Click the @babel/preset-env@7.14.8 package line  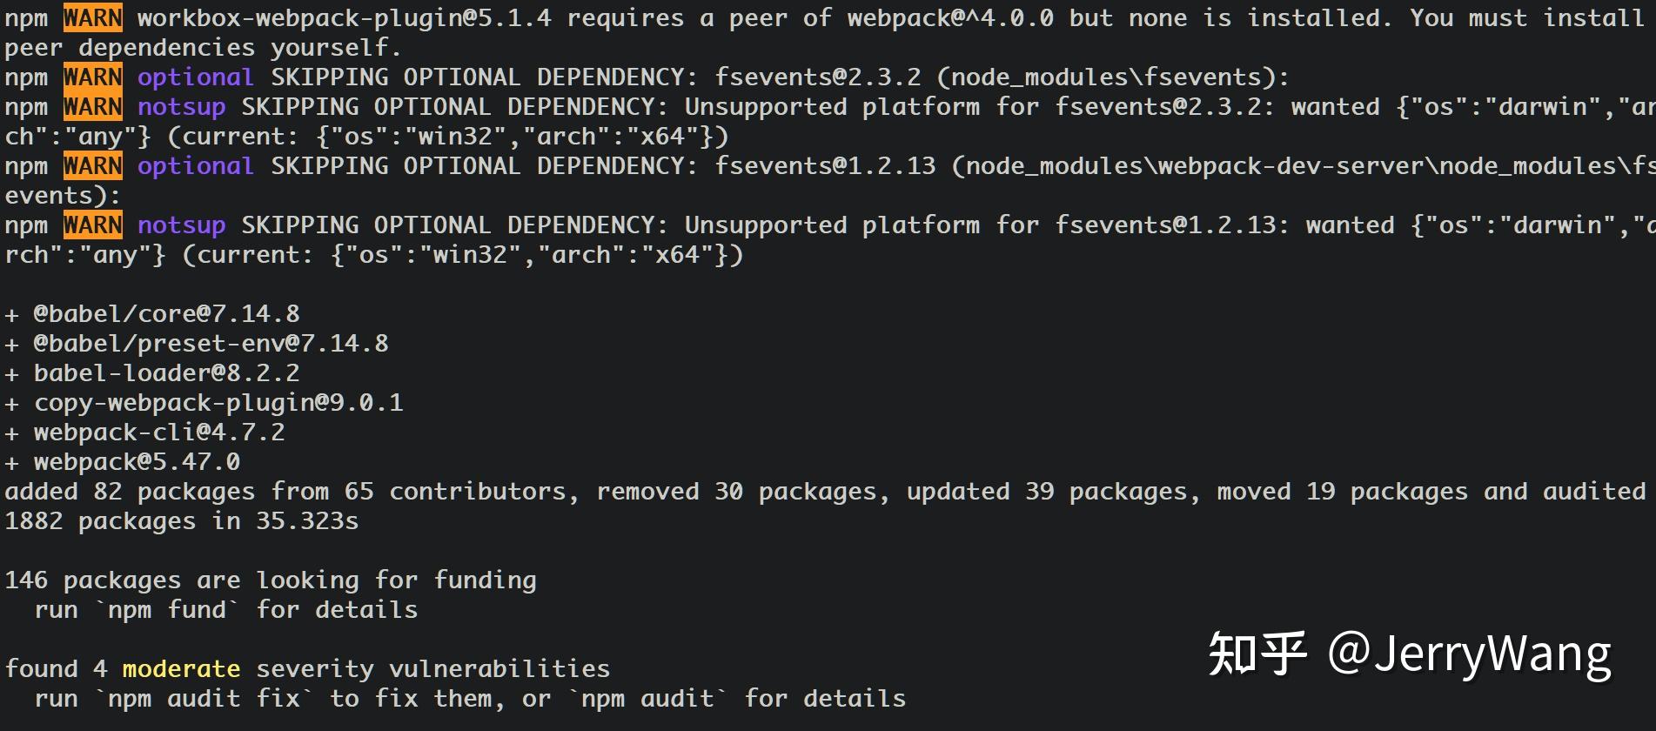pyautogui.click(x=197, y=344)
